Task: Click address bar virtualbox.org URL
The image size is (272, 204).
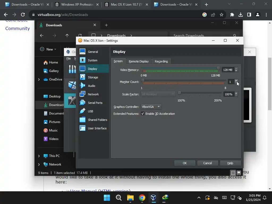Action: 63,15
